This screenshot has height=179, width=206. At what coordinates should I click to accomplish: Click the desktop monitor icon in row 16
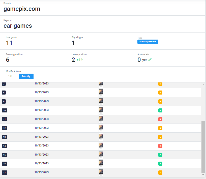click(101, 164)
